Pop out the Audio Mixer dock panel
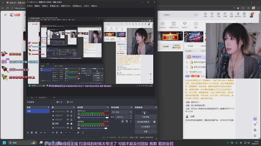Viewport: 261px width, 146px height. coord(108,107)
